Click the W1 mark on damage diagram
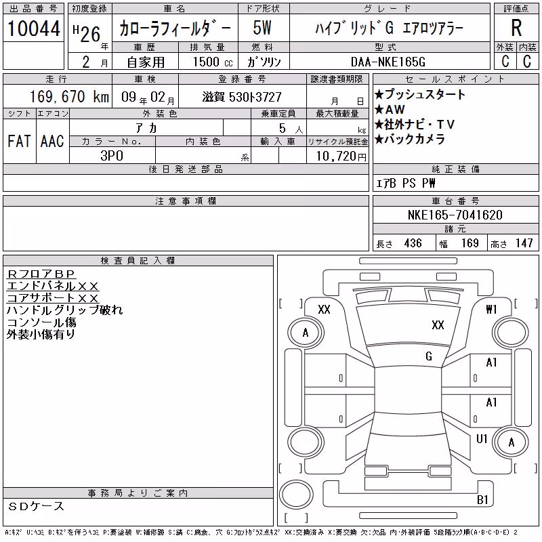This screenshot has width=542, height=542. tap(491, 310)
